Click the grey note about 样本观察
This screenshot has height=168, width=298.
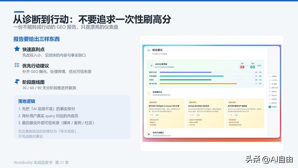[x=49, y=134]
